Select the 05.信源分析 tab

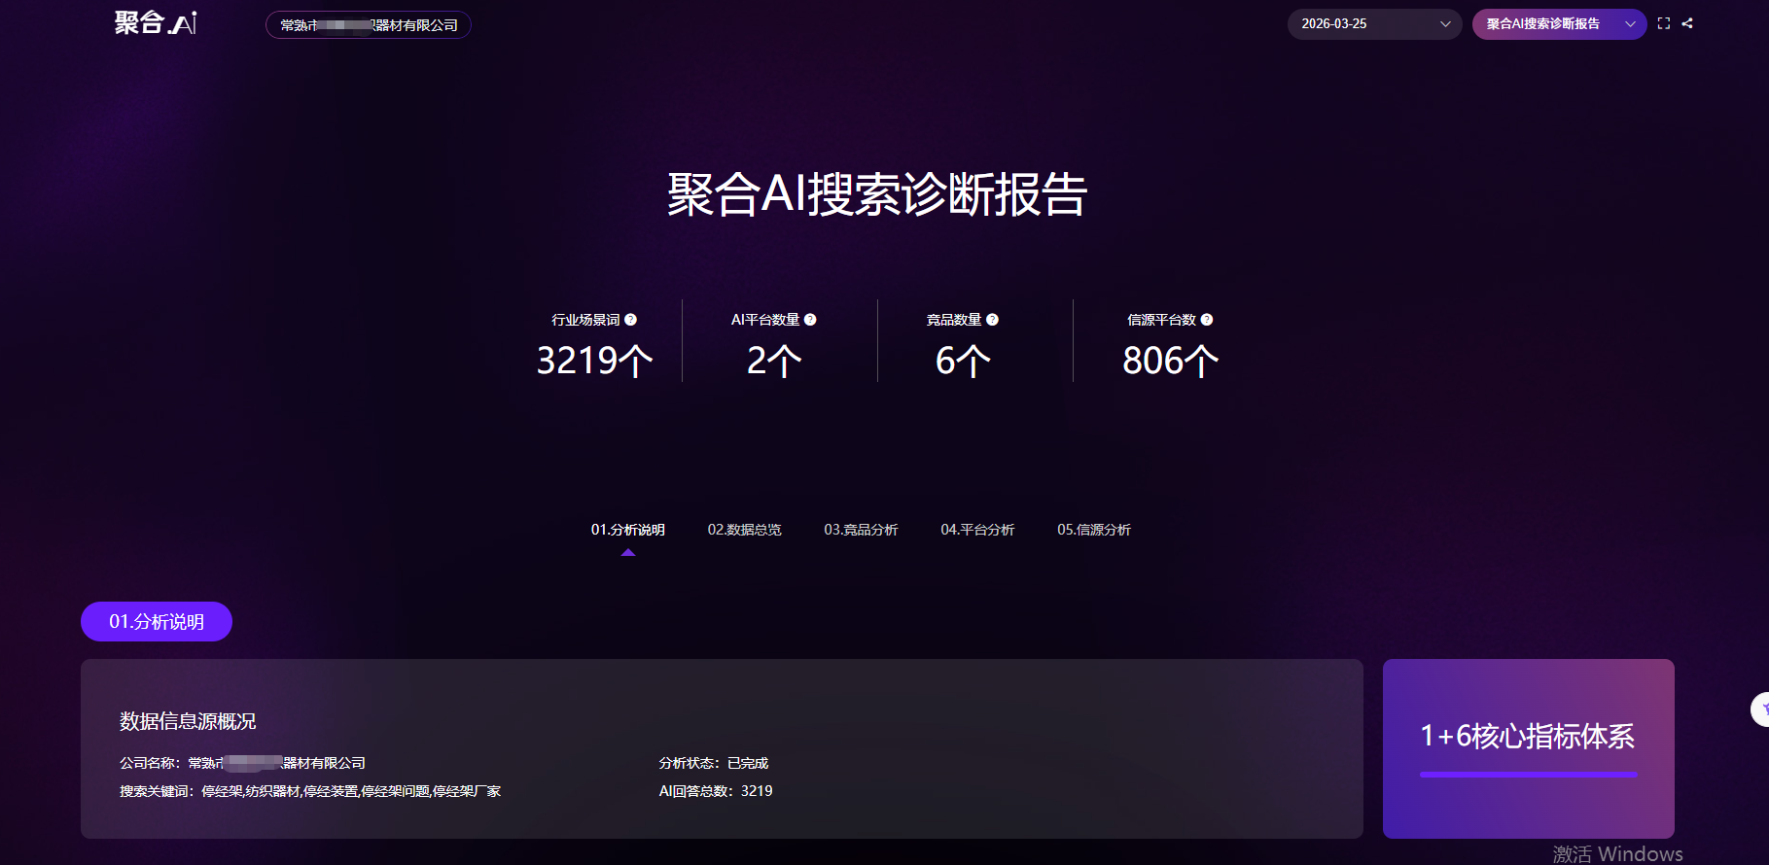(x=1094, y=530)
